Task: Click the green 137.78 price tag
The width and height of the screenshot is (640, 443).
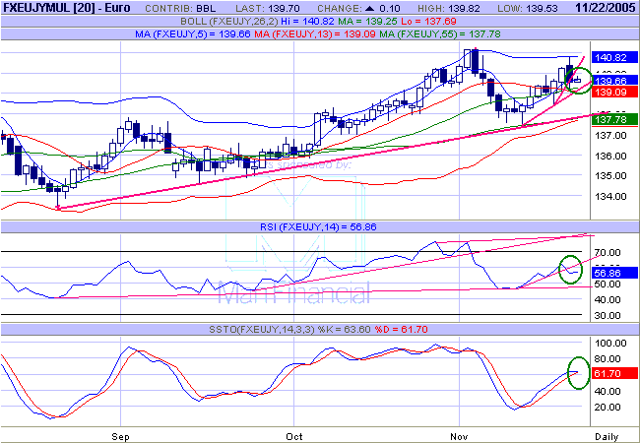Action: [614, 119]
